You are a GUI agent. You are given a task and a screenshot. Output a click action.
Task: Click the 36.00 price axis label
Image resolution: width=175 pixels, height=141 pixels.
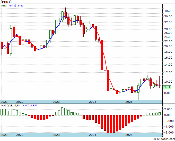click(x=168, y=16)
